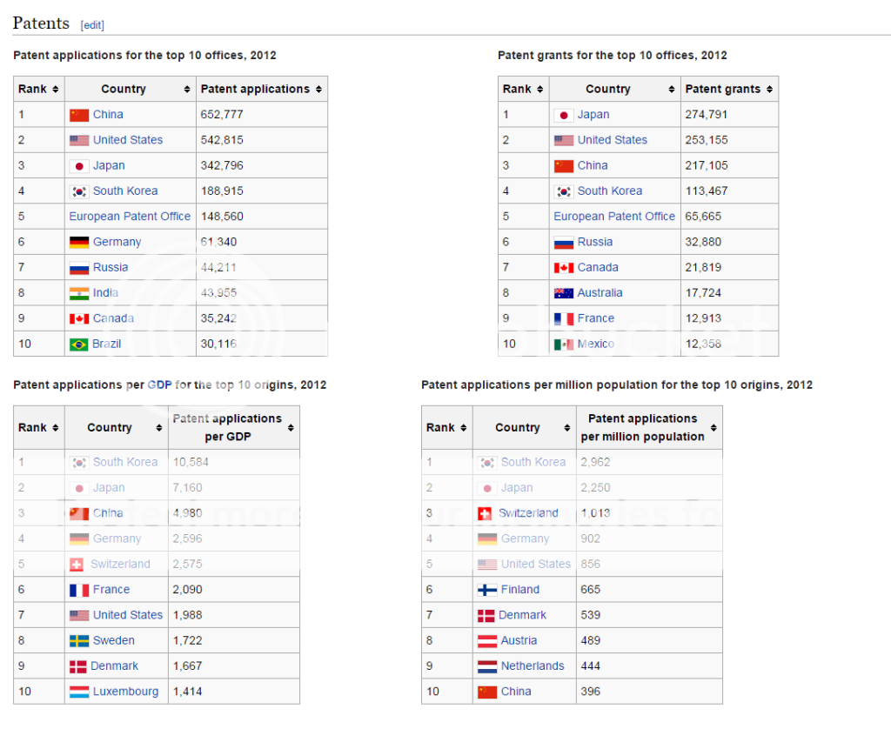Viewport: 891px width, 729px height.
Task: Click the value 652,777 for China
Action: pyautogui.click(x=222, y=115)
